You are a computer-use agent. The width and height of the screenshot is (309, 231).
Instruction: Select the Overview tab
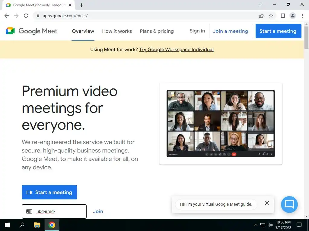click(x=83, y=31)
